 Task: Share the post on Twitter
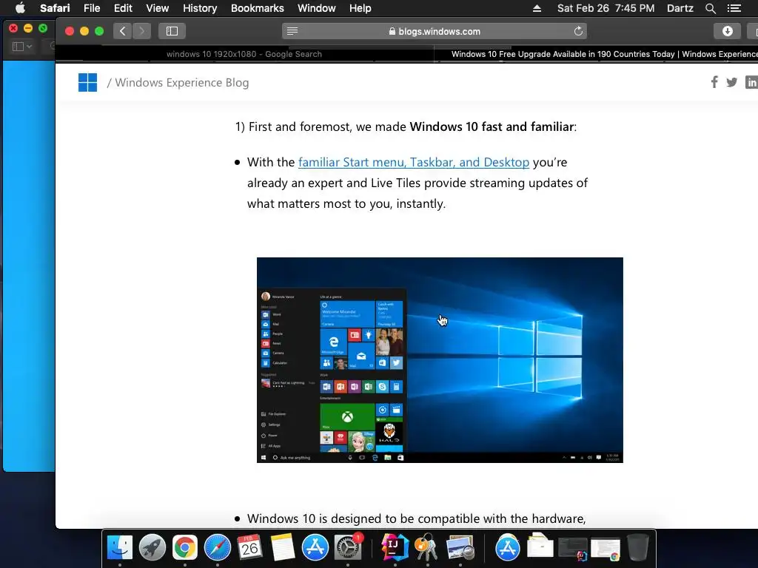tap(731, 83)
